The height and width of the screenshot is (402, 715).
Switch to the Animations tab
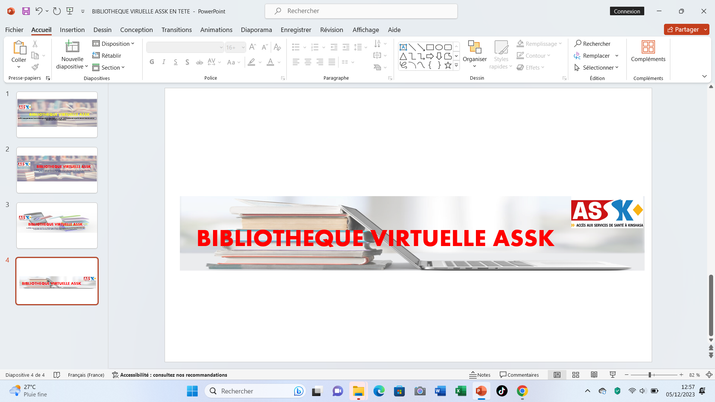point(216,30)
